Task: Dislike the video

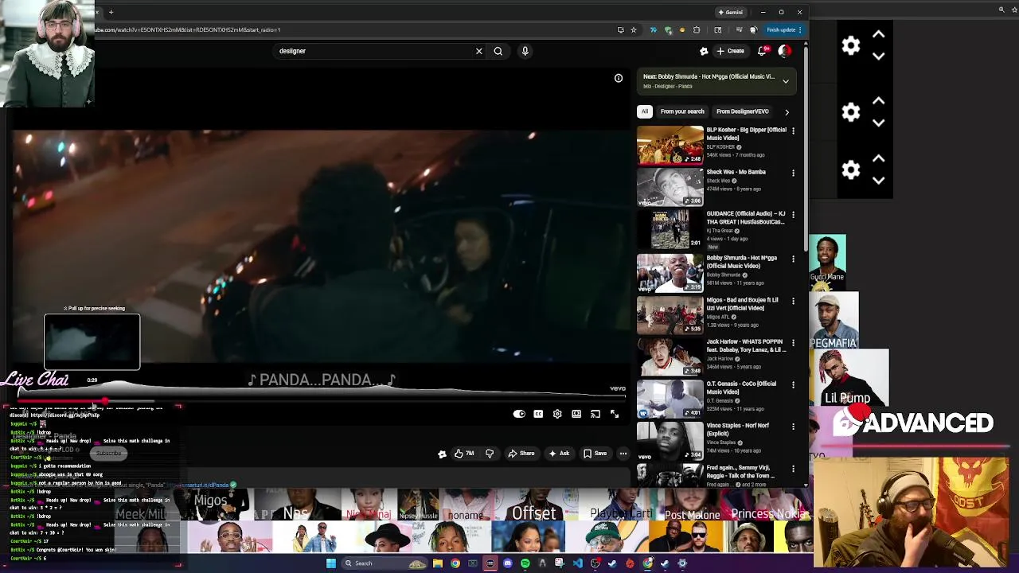Action: [490, 454]
